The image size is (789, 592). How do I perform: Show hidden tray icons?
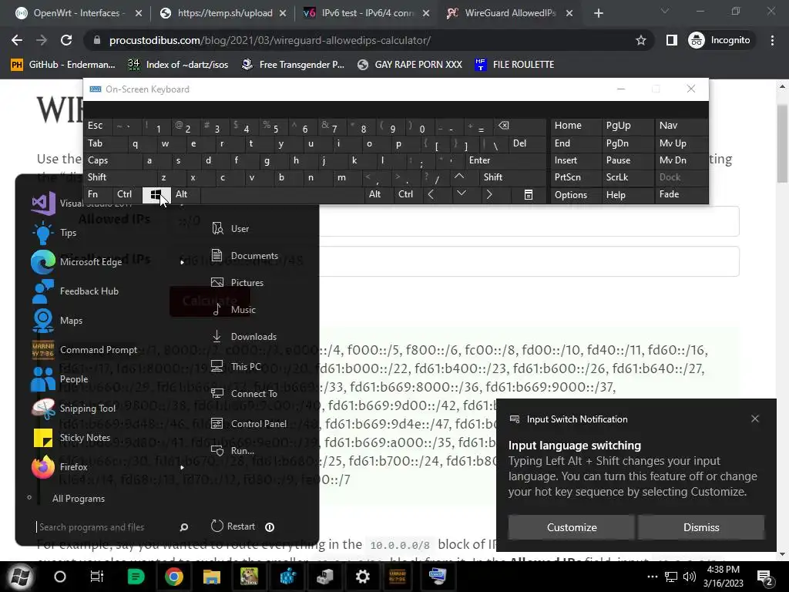[652, 577]
